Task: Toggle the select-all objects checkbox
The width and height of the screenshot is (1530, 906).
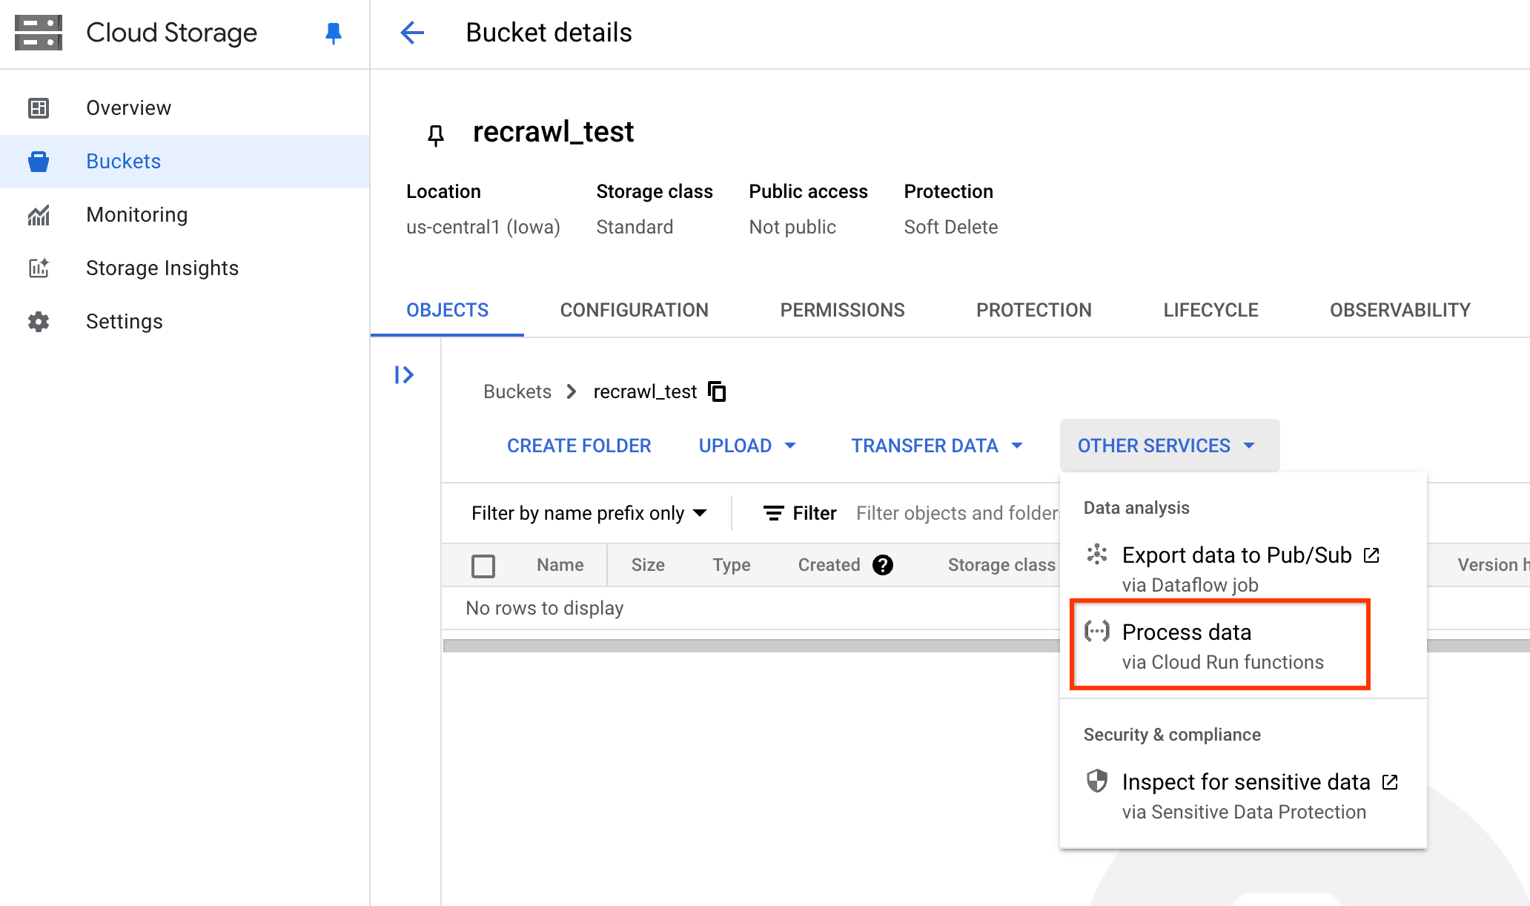Action: (483, 566)
